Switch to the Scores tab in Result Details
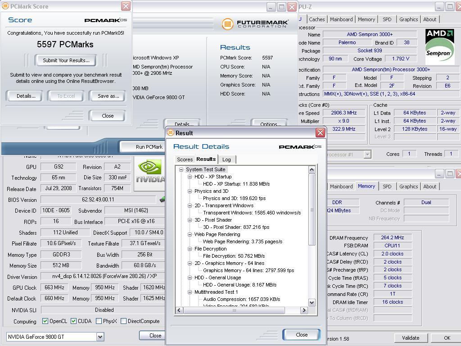Screen dimensions: 461x346 [x=185, y=159]
